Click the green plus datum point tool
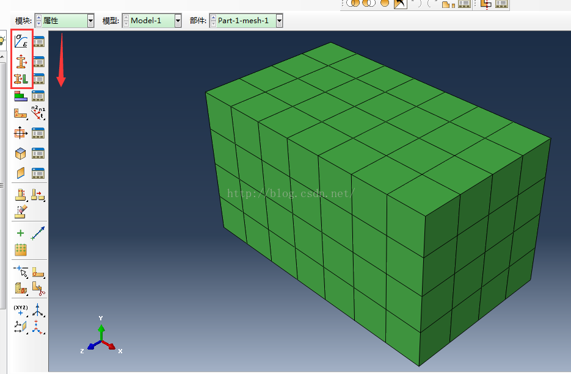This screenshot has height=374, width=571. pyautogui.click(x=20, y=233)
